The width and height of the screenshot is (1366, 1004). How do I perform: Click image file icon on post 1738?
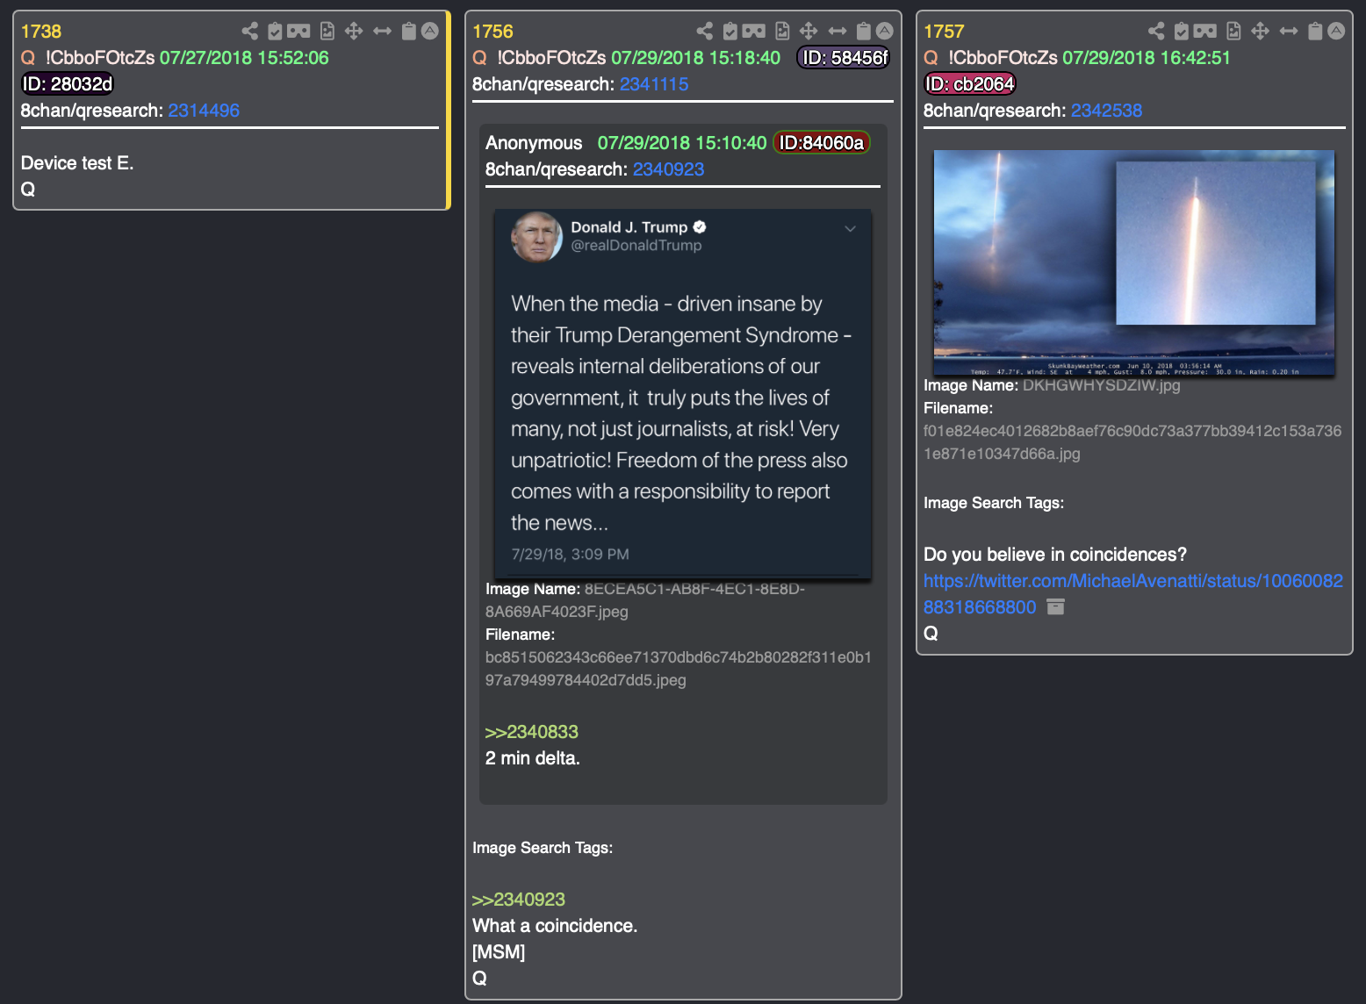(327, 32)
